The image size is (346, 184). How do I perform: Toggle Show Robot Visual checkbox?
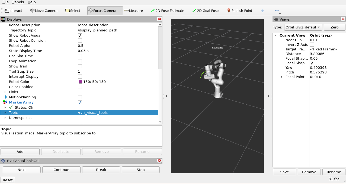[x=80, y=35]
